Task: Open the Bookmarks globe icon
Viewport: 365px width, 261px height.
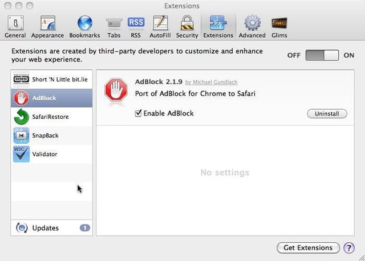Action: pyautogui.click(x=85, y=23)
